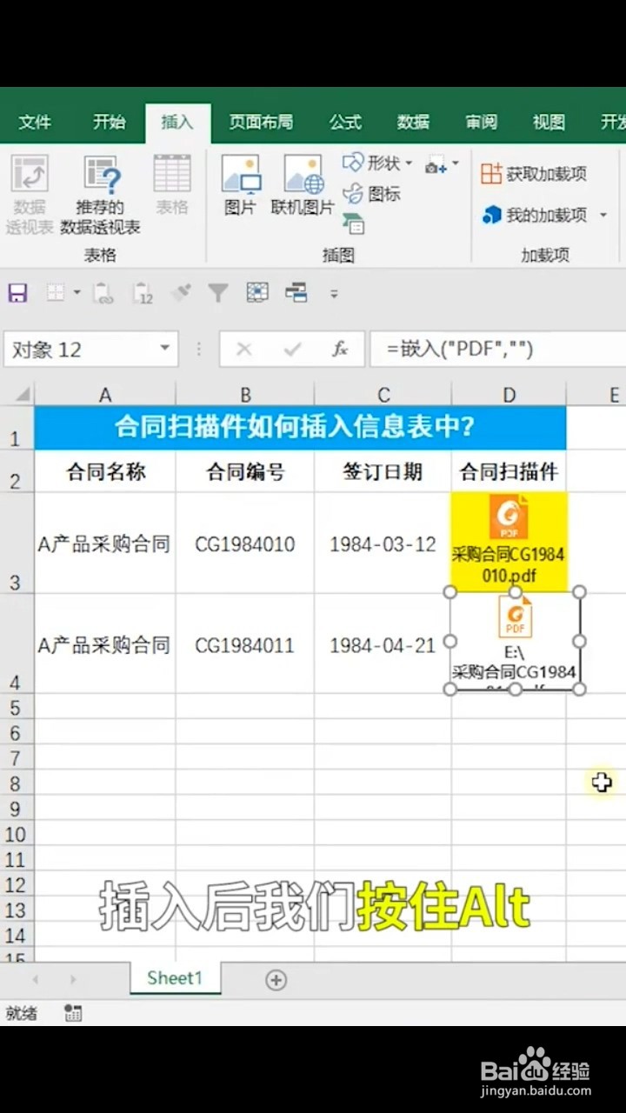Viewport: 626px width, 1113px height.
Task: Click the macro record icon in status bar
Action: tap(73, 1013)
